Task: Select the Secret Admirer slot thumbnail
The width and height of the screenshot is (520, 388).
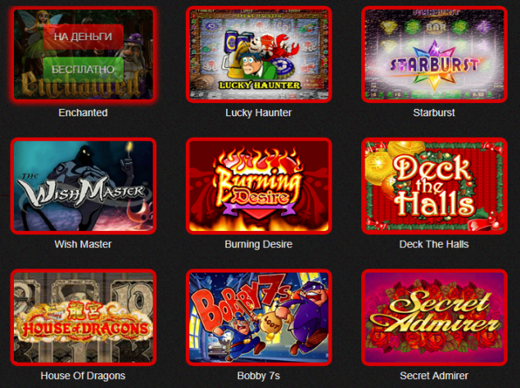Action: (434, 318)
